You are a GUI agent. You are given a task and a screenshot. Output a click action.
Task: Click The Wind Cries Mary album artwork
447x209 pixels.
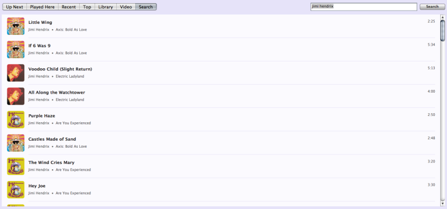pyautogui.click(x=16, y=166)
